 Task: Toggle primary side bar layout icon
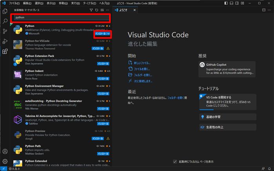[x=226, y=3]
